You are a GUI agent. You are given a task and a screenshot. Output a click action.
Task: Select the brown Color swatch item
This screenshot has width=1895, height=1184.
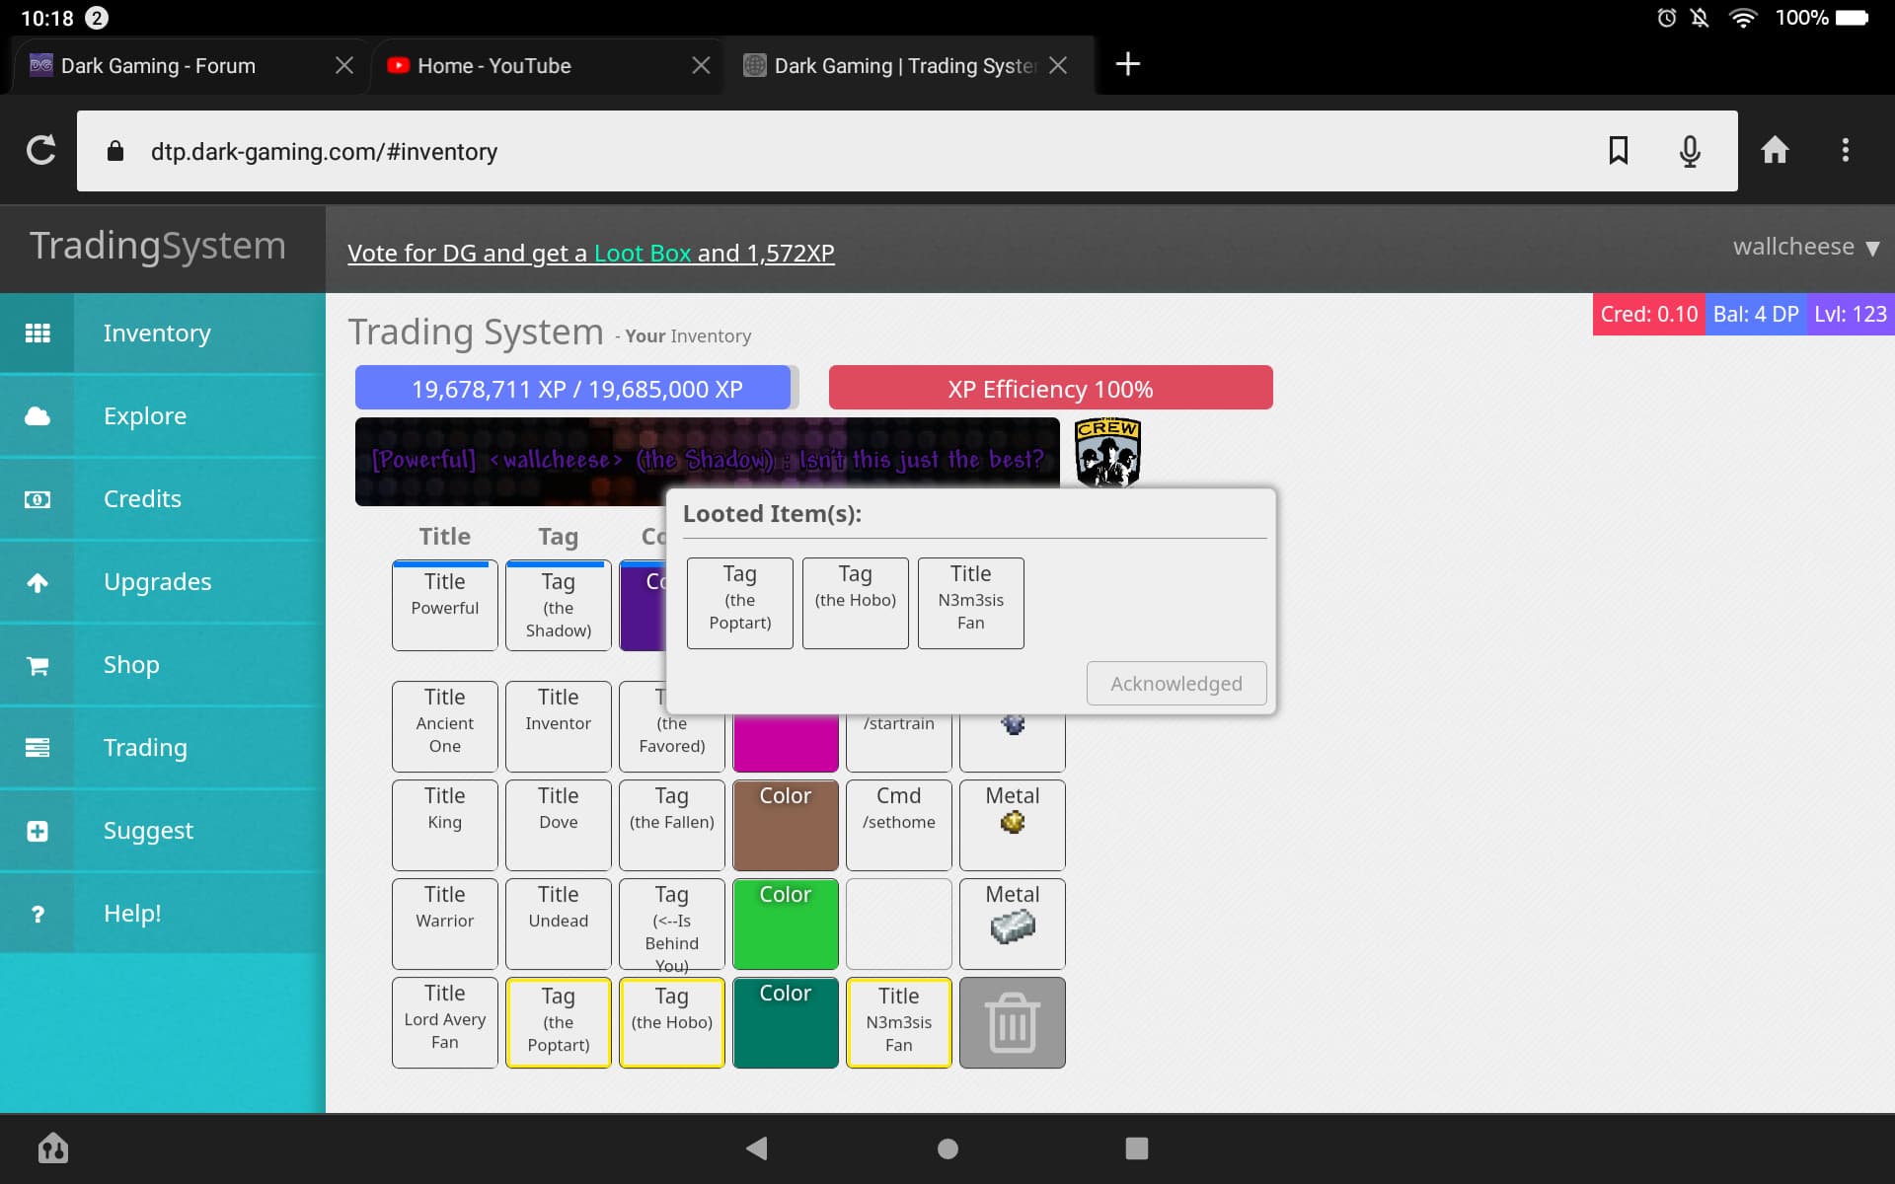[x=786, y=825]
